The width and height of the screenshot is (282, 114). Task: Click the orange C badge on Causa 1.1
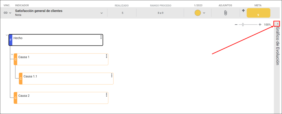click(x=21, y=79)
